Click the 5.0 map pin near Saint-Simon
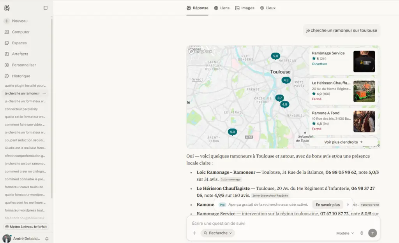 tap(232, 132)
